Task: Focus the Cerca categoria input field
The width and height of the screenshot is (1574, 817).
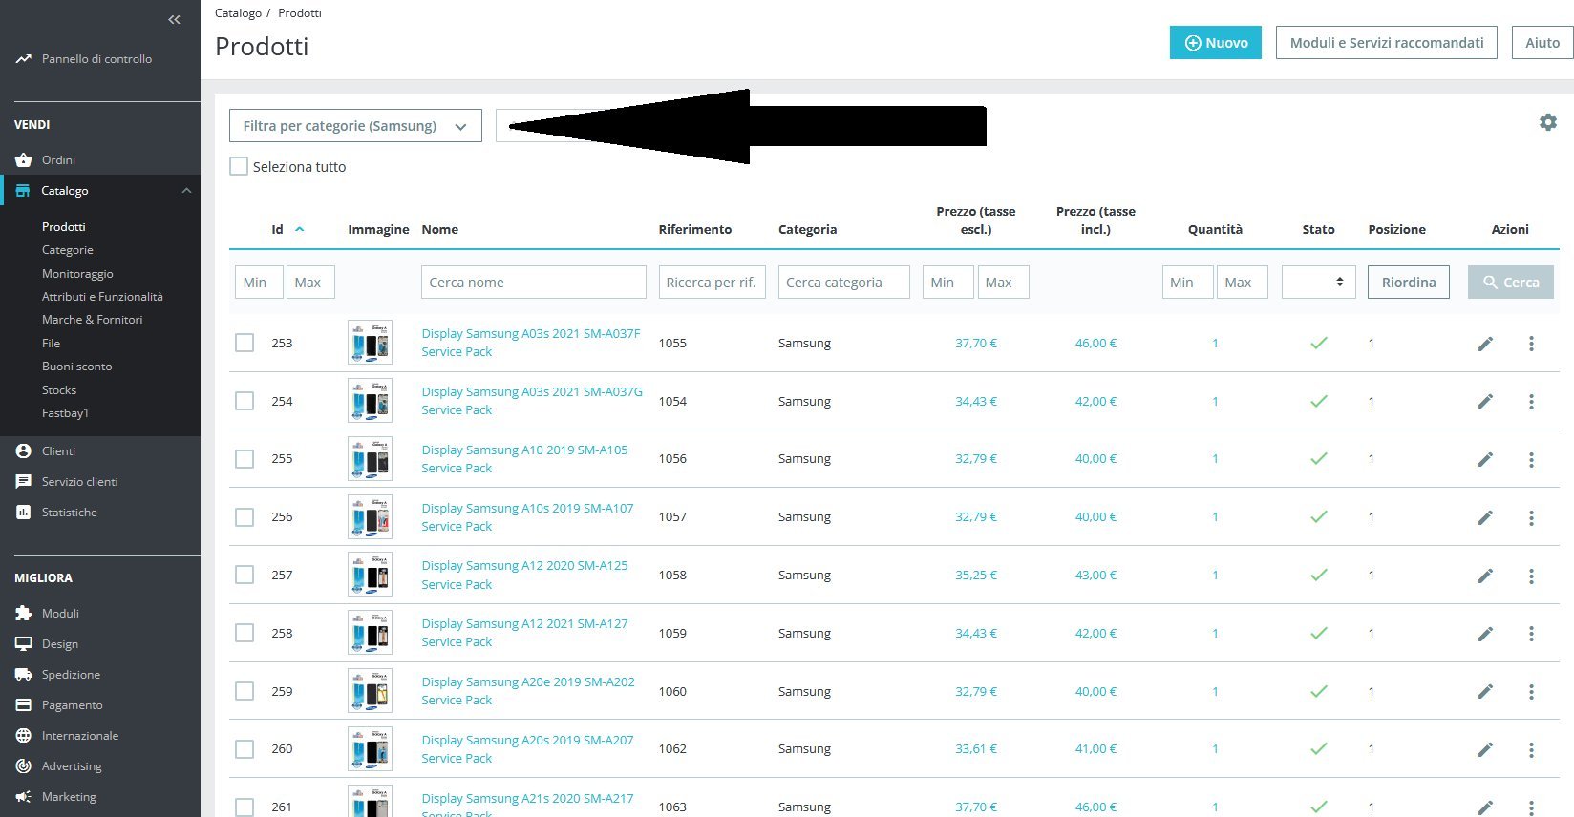Action: coord(844,283)
